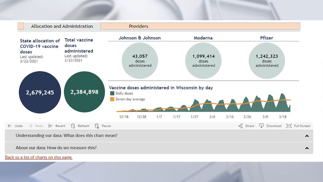The image size is (323, 182).
Task: Click the orange square beside Allocation tab
Action: click(x=21, y=26)
